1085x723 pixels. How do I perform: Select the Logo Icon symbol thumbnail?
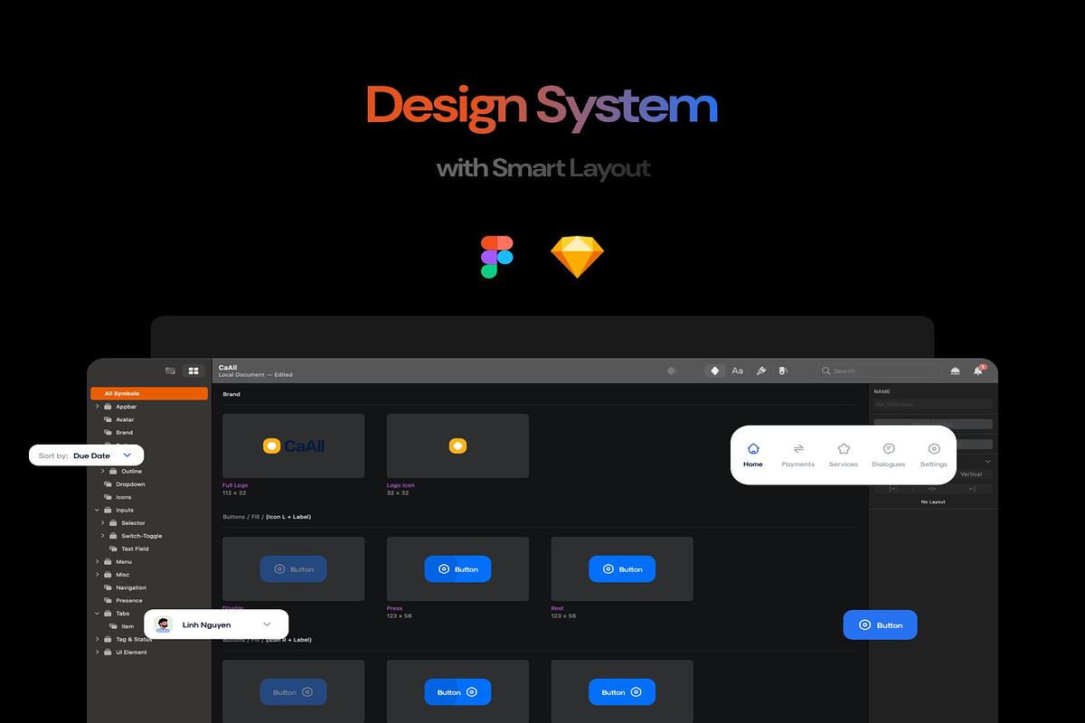(458, 446)
